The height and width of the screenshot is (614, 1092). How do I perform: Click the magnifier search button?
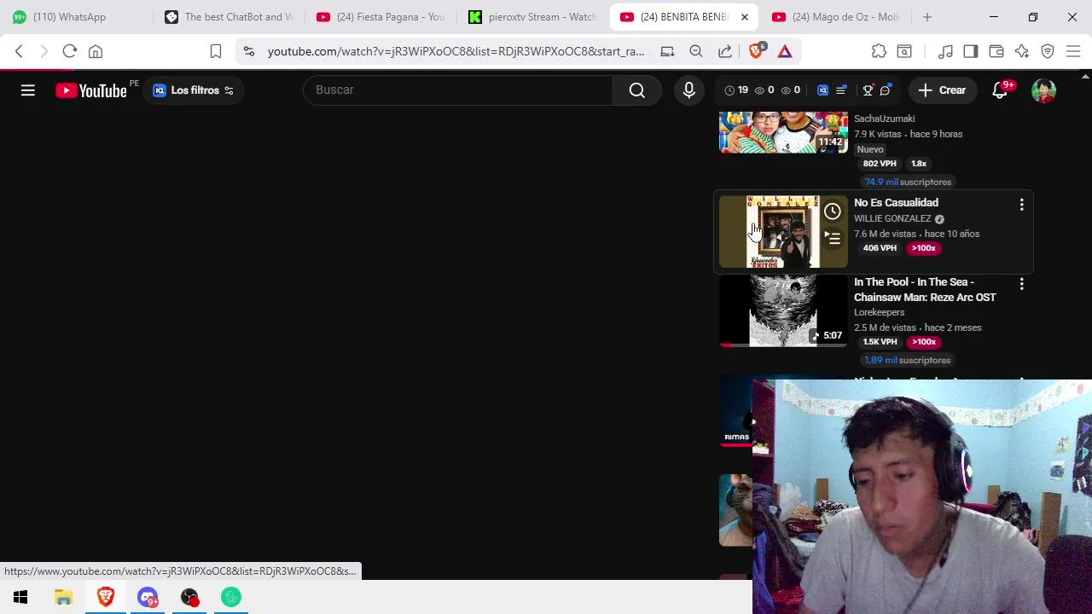pyautogui.click(x=637, y=90)
